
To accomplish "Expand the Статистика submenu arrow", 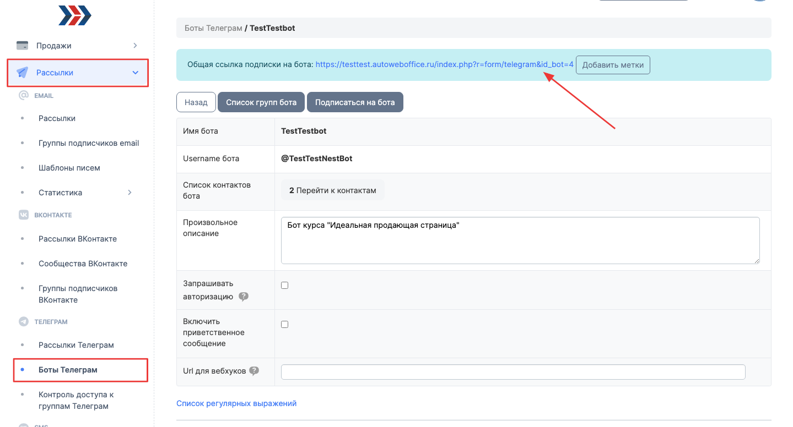I will coord(130,193).
